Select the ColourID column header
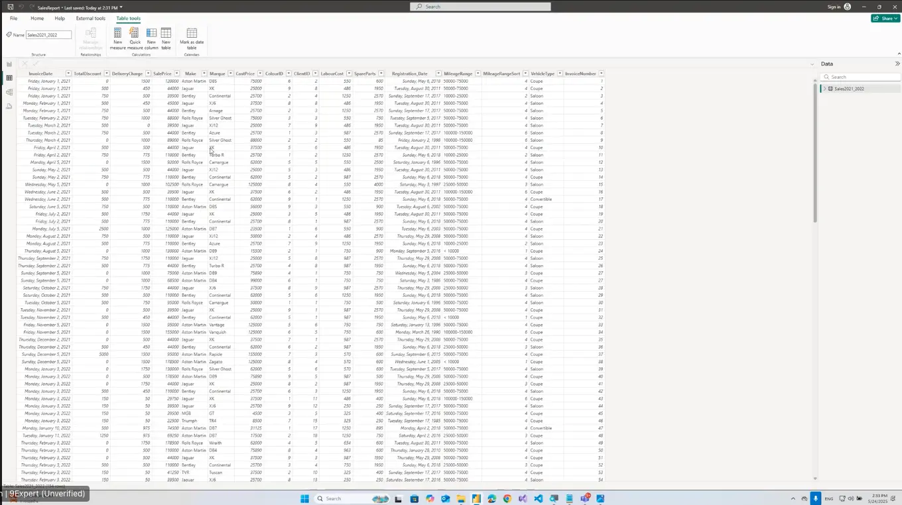This screenshot has height=505, width=902. (x=275, y=74)
